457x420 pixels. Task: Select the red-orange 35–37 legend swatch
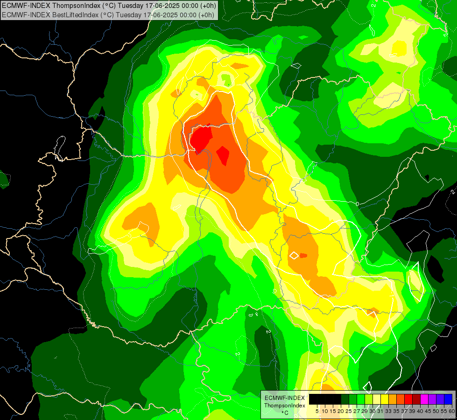tap(401, 399)
